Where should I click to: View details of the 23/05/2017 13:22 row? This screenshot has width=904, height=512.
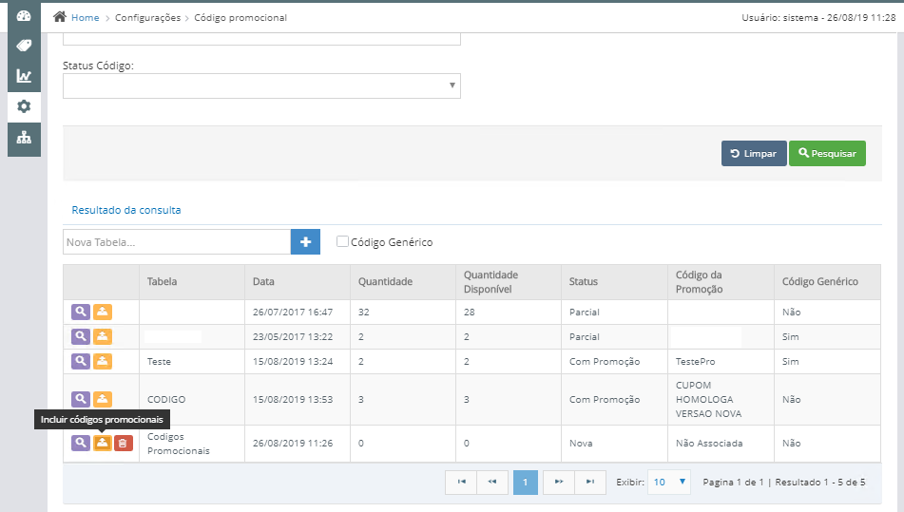(x=81, y=336)
